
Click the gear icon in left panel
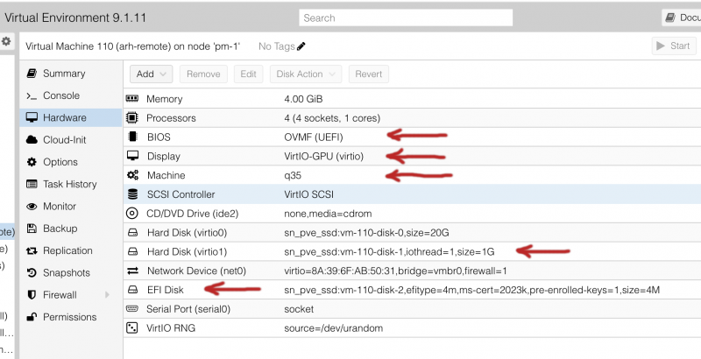(6, 41)
